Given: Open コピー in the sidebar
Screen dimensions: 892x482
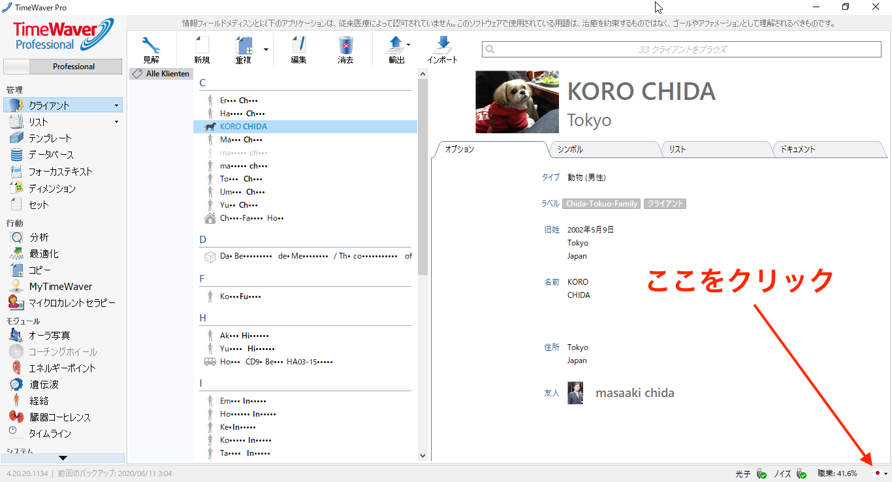Looking at the screenshot, I should pyautogui.click(x=40, y=270).
